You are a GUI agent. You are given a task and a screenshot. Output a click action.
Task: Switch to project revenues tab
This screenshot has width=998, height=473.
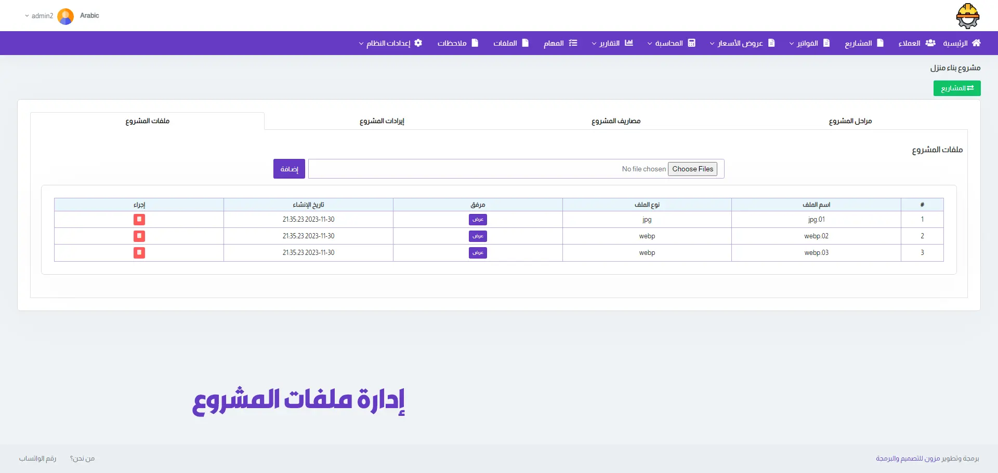pos(382,121)
